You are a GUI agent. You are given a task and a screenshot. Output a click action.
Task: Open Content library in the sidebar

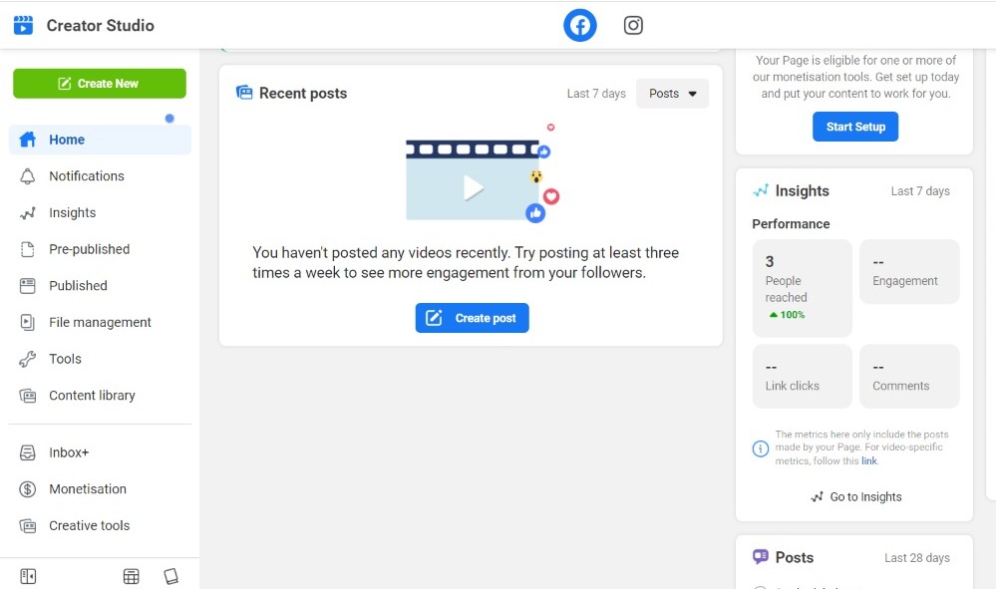point(92,396)
